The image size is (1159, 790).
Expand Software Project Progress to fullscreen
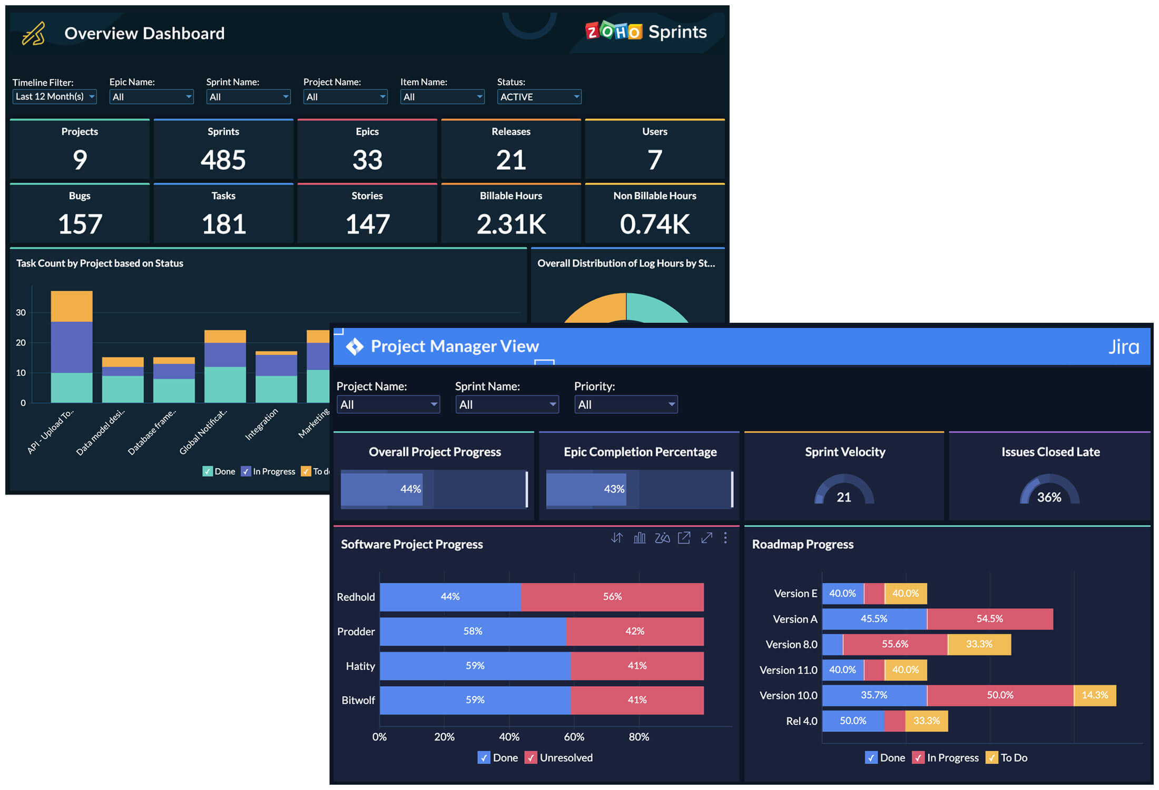click(x=706, y=538)
